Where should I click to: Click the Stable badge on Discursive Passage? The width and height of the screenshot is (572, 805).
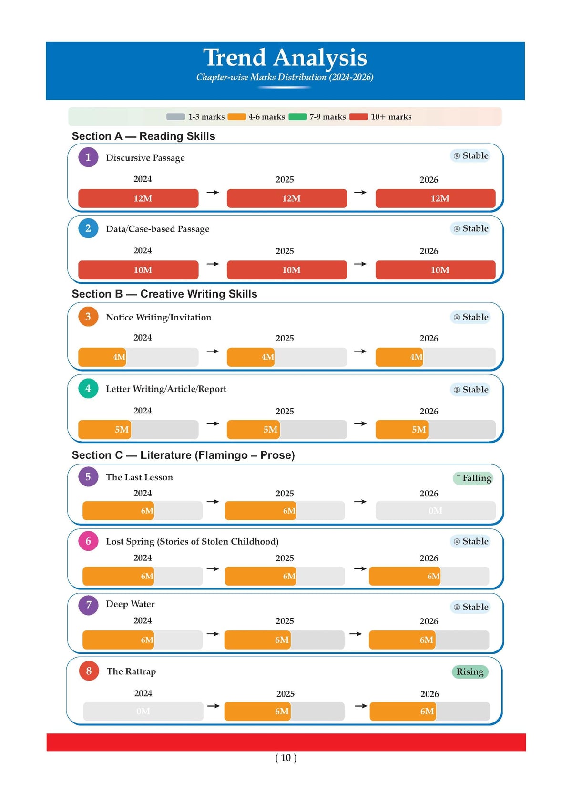[470, 156]
